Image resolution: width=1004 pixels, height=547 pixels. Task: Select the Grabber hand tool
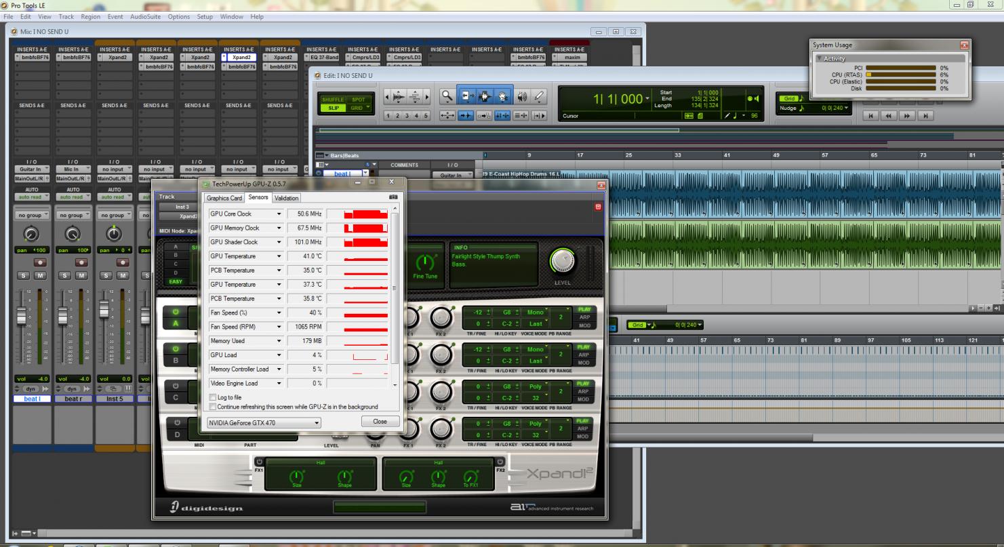(x=503, y=97)
